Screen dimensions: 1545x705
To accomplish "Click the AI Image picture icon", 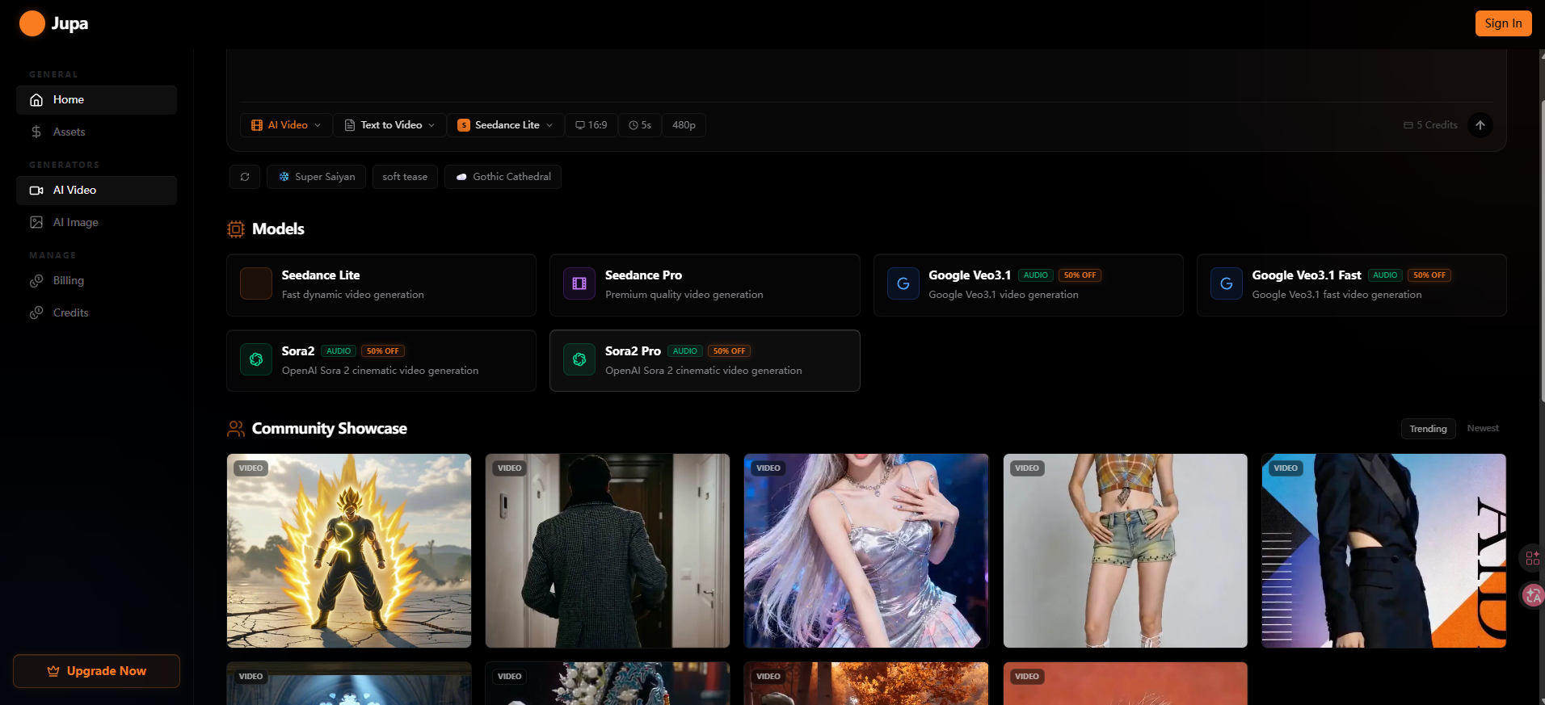I will click(36, 222).
